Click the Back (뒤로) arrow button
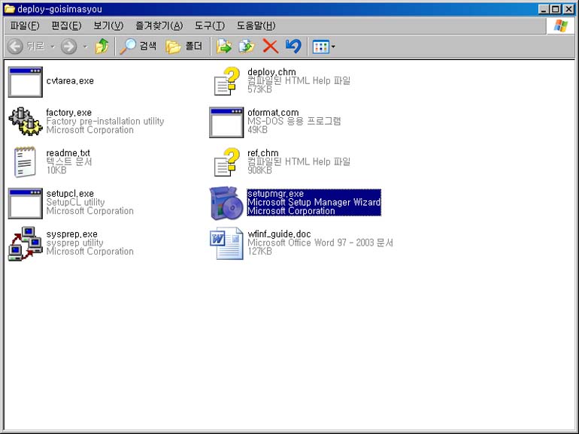Viewport: 579px width, 434px height. tap(26, 47)
